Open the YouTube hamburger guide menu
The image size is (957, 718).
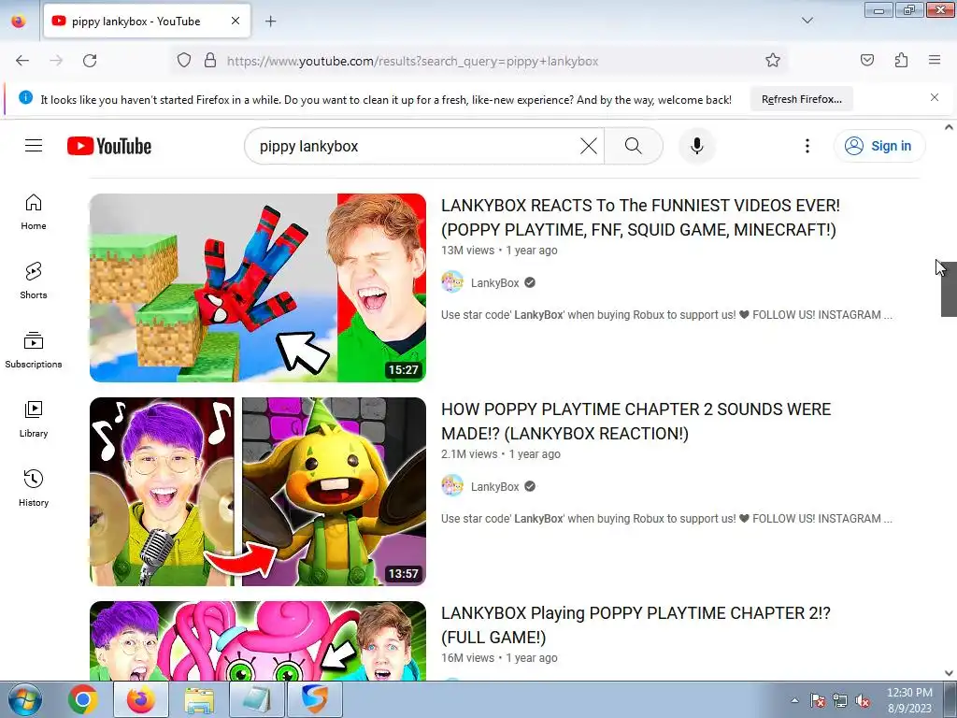[x=34, y=146]
